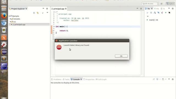Screen dimensions: 176x99
Task: Toggle Hide Non-Public Members green dot icon
Action: point(166,13)
